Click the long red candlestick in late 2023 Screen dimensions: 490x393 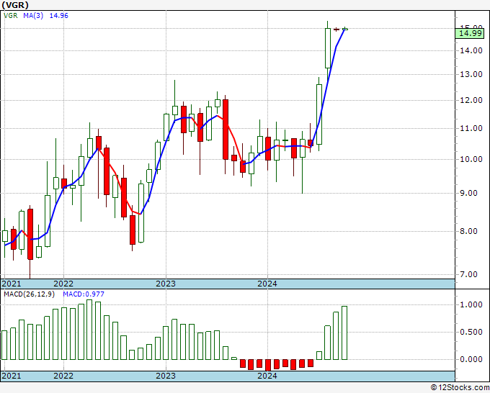(x=226, y=130)
